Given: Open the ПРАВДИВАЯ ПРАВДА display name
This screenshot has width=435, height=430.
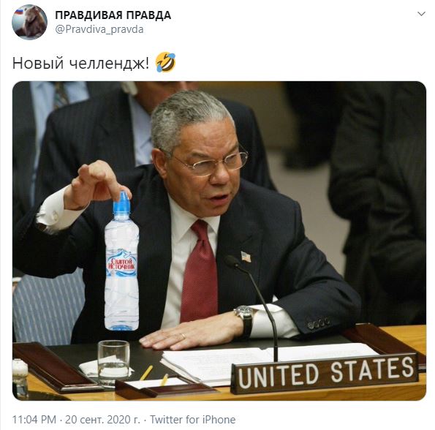Looking at the screenshot, I should point(113,15).
